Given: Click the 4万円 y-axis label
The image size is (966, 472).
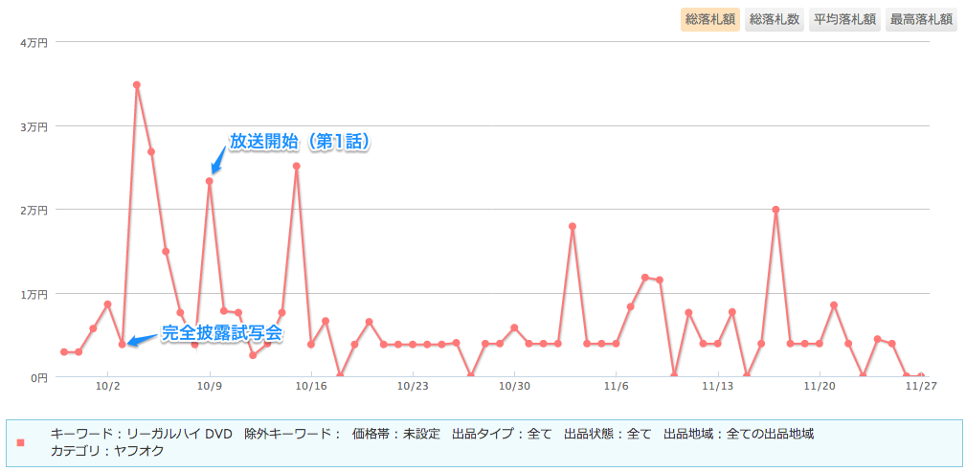Looking at the screenshot, I should (x=34, y=42).
